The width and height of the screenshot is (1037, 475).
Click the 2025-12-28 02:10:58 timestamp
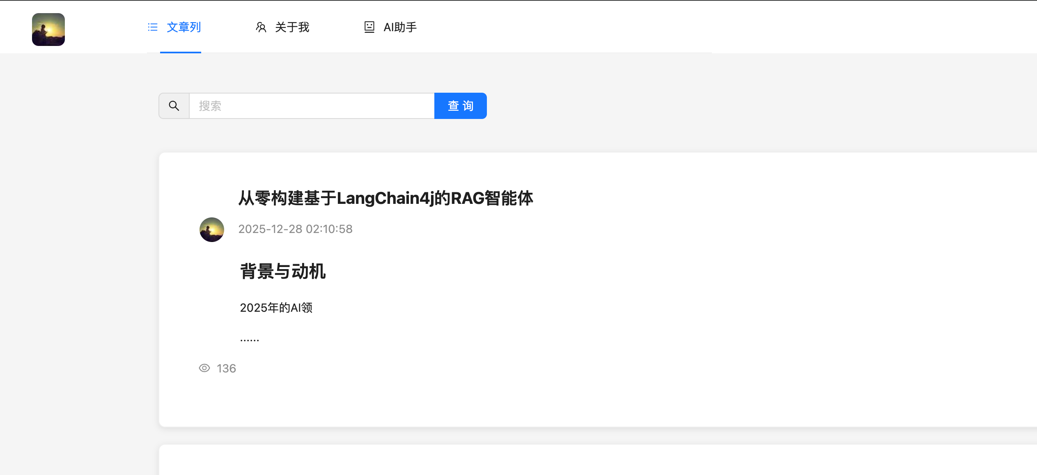295,229
